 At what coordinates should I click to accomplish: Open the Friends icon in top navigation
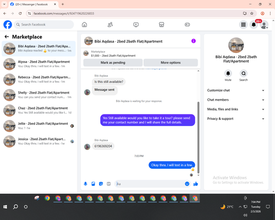(x=110, y=25)
